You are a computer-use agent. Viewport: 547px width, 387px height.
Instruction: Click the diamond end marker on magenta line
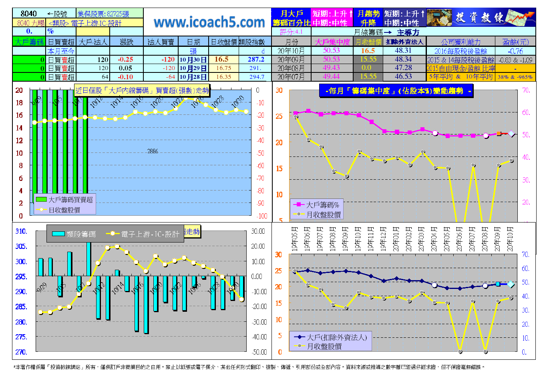click(511, 134)
